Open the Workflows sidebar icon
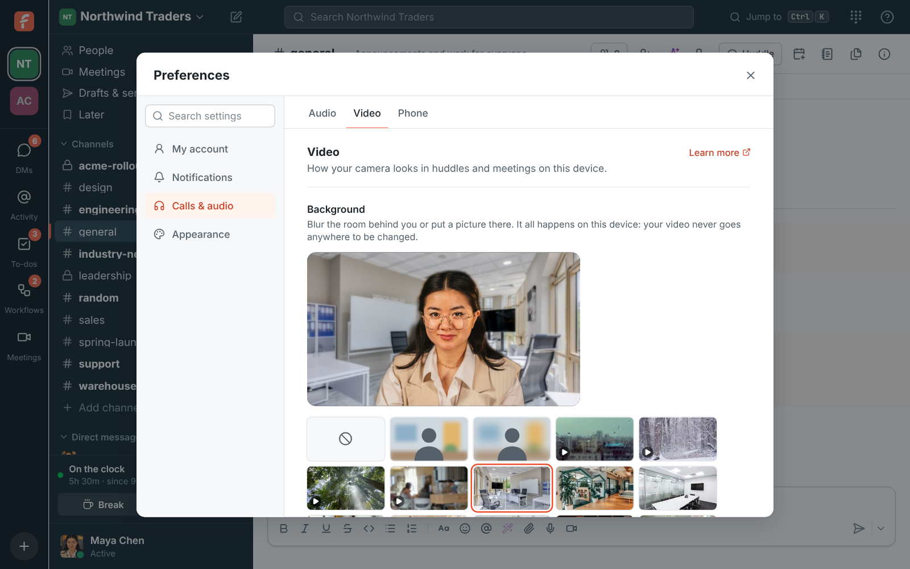910x569 pixels. [x=24, y=290]
